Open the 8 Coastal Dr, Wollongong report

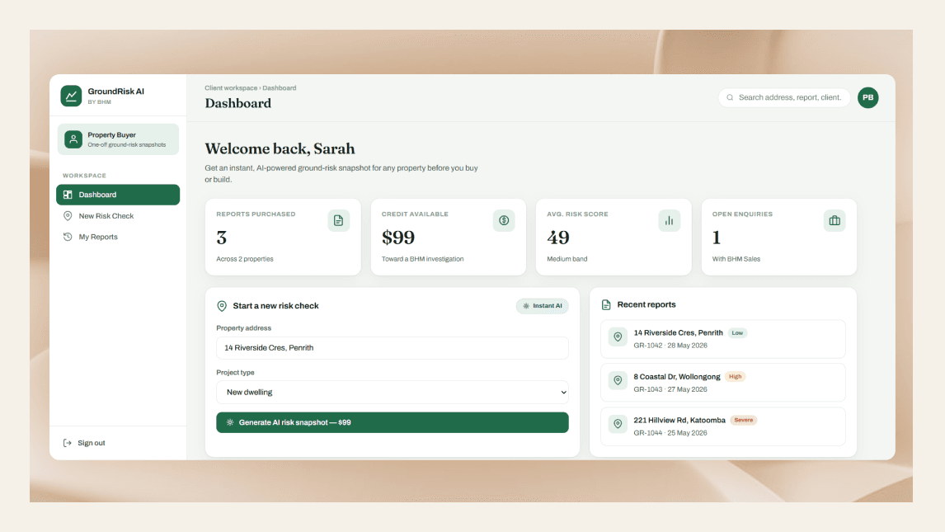click(x=722, y=383)
